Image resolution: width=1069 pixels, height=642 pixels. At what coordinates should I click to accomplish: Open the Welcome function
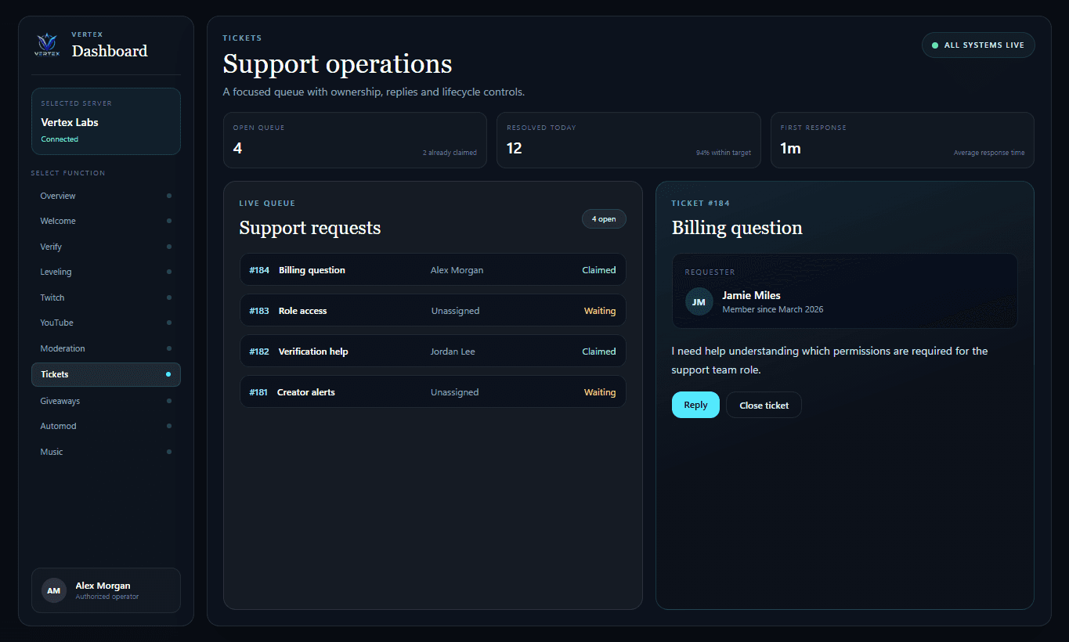pyautogui.click(x=106, y=221)
